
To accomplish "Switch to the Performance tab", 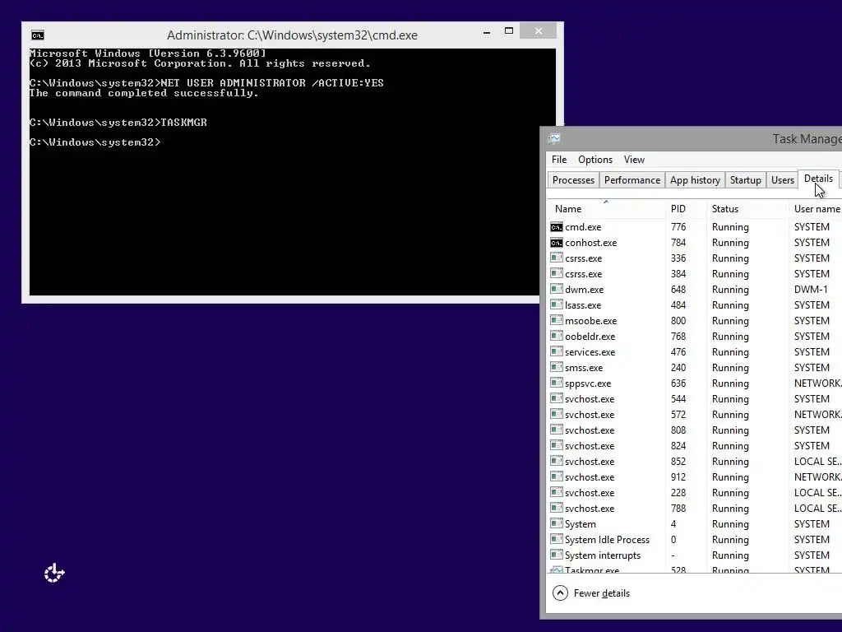I will (632, 180).
